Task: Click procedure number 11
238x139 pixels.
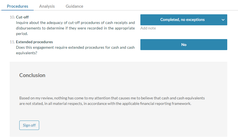Action: 12,42
